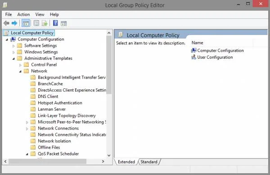Viewport: 270px width, 175px height.
Task: Expand Microsoft Peer-to-Peer Networking node
Action: [27, 122]
